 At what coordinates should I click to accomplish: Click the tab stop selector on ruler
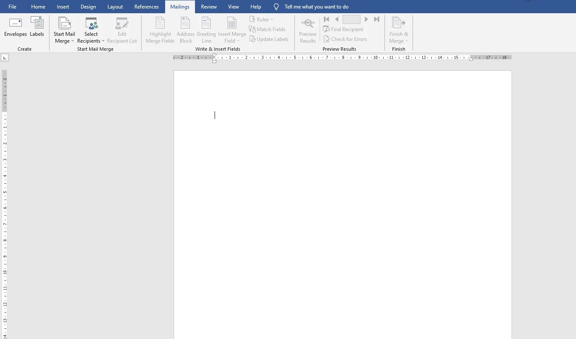point(5,57)
